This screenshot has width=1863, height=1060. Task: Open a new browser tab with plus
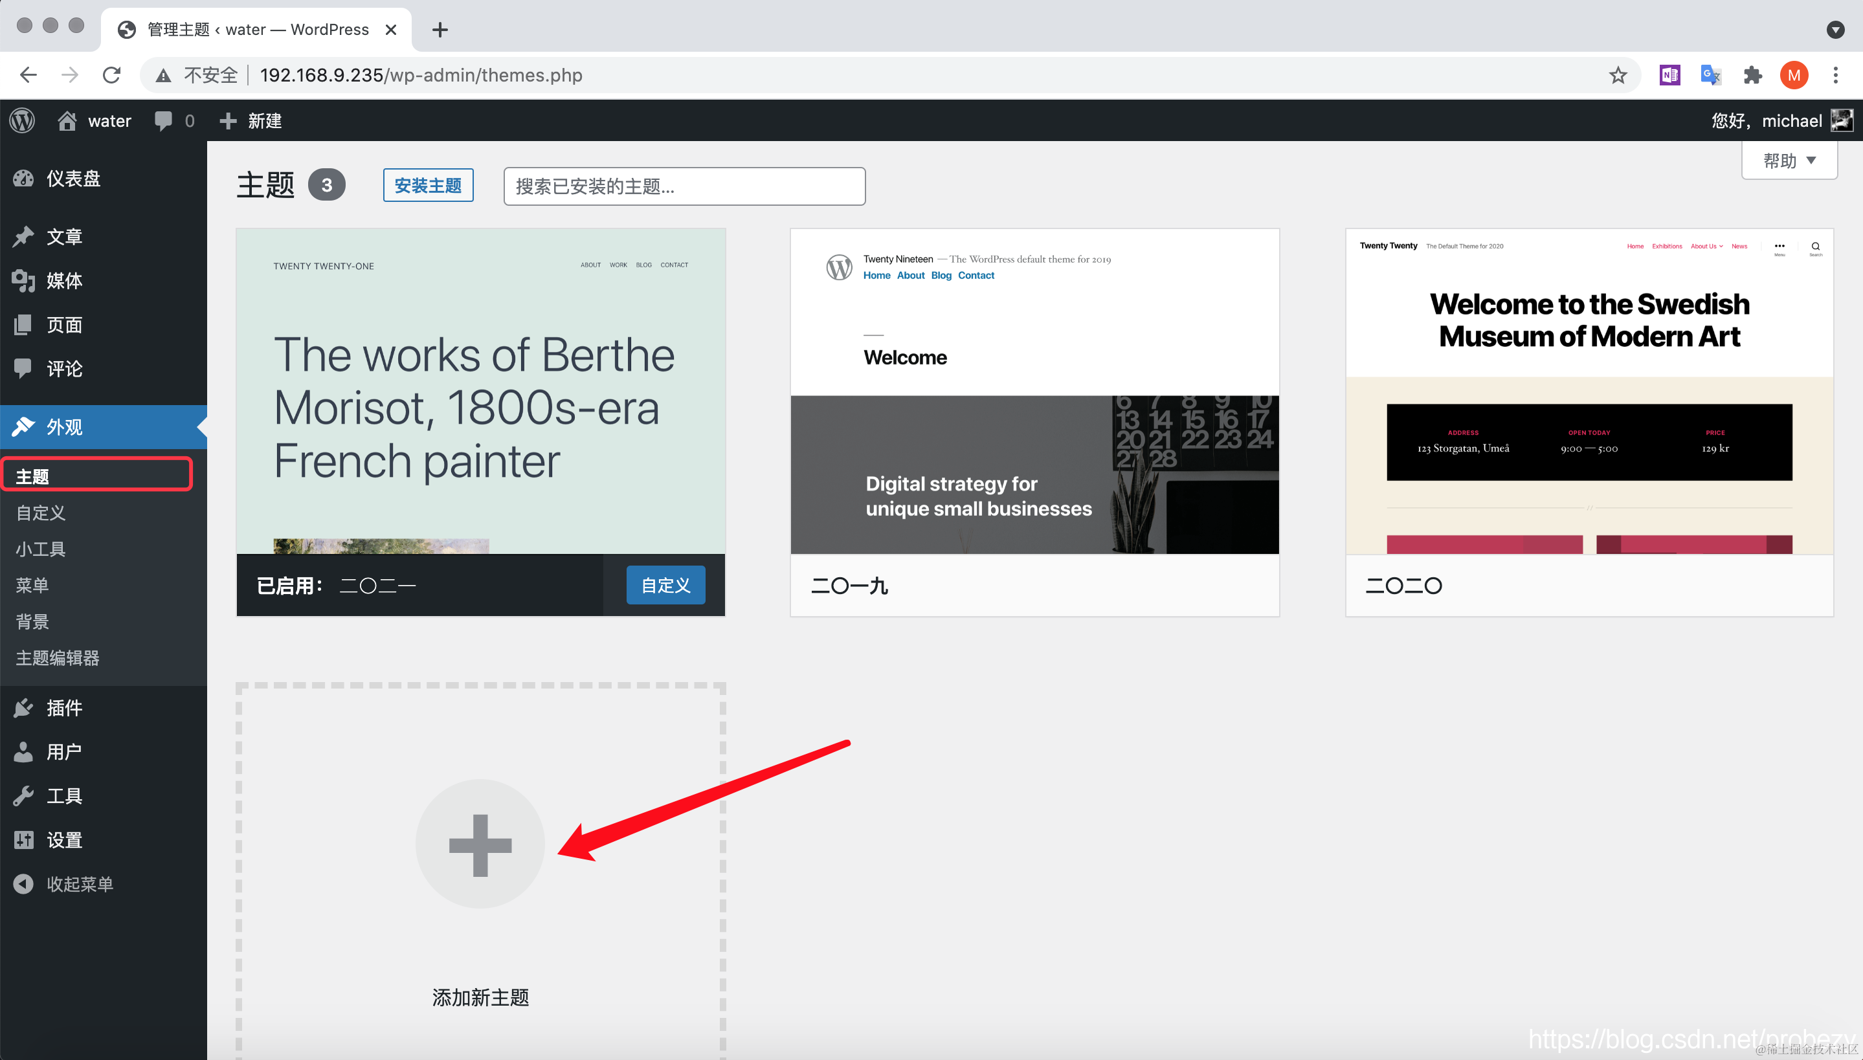(x=440, y=30)
